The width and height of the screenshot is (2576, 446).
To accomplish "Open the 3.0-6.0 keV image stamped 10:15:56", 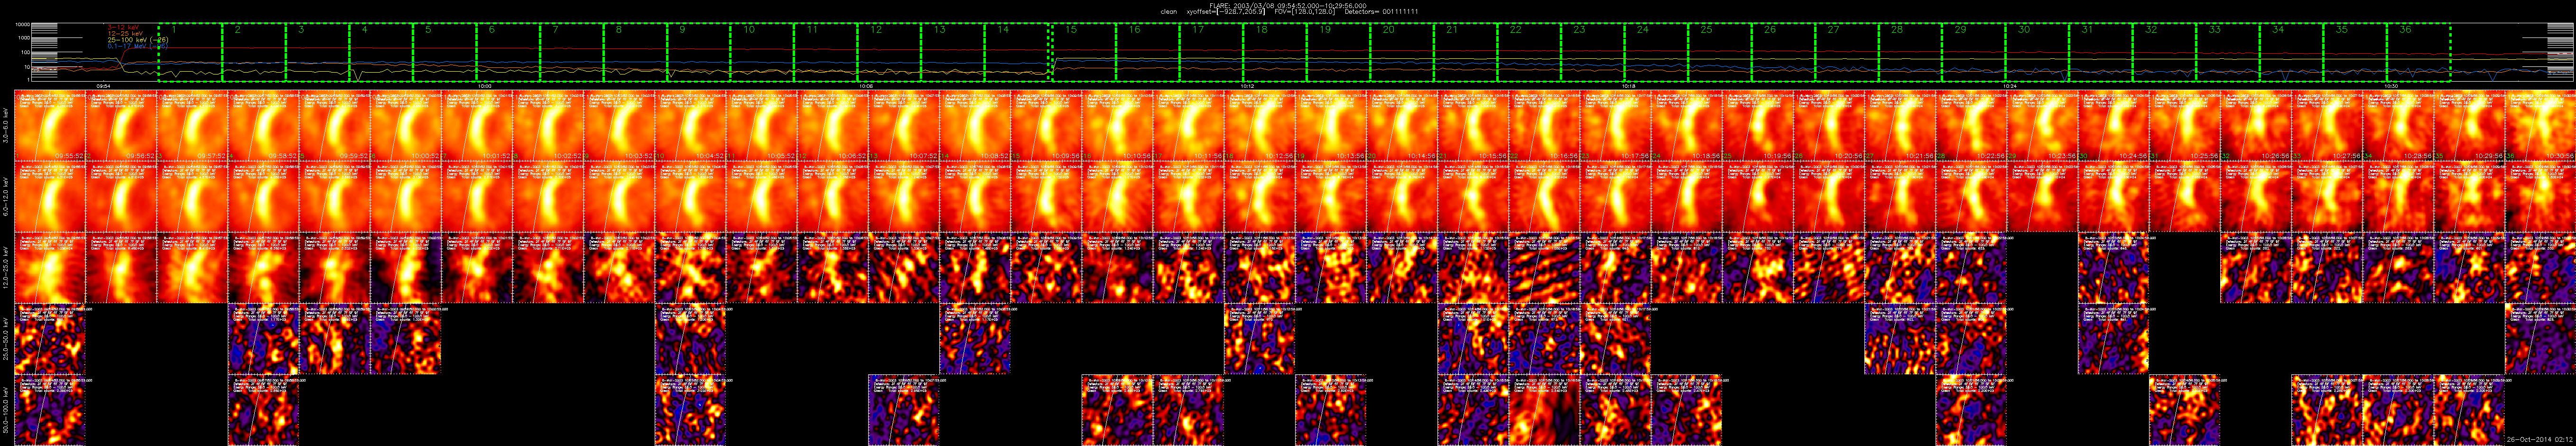I will click(x=1473, y=127).
